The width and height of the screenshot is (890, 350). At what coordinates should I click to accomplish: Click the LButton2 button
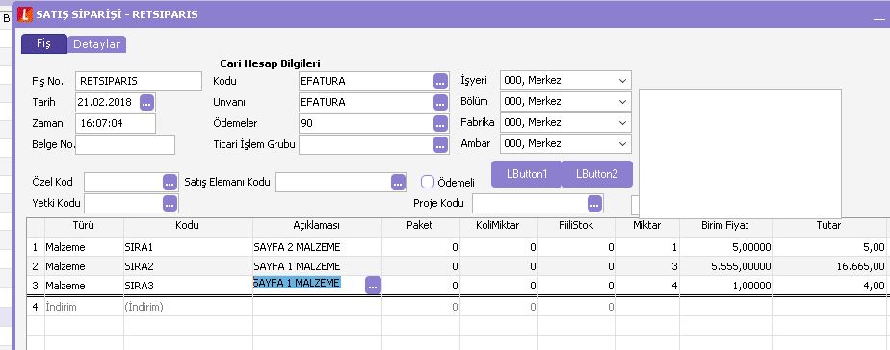[596, 174]
